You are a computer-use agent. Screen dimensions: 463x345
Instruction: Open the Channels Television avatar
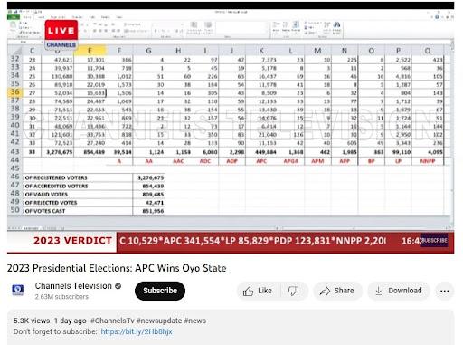(x=18, y=290)
